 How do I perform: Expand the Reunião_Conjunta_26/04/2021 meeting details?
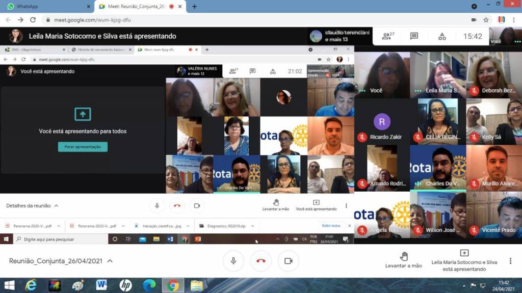(x=110, y=261)
